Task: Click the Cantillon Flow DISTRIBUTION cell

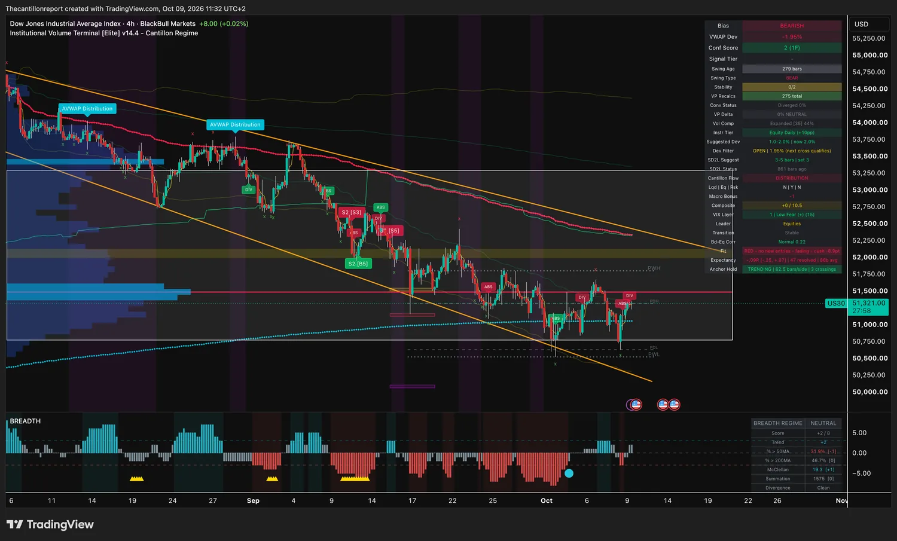Action: [792, 178]
